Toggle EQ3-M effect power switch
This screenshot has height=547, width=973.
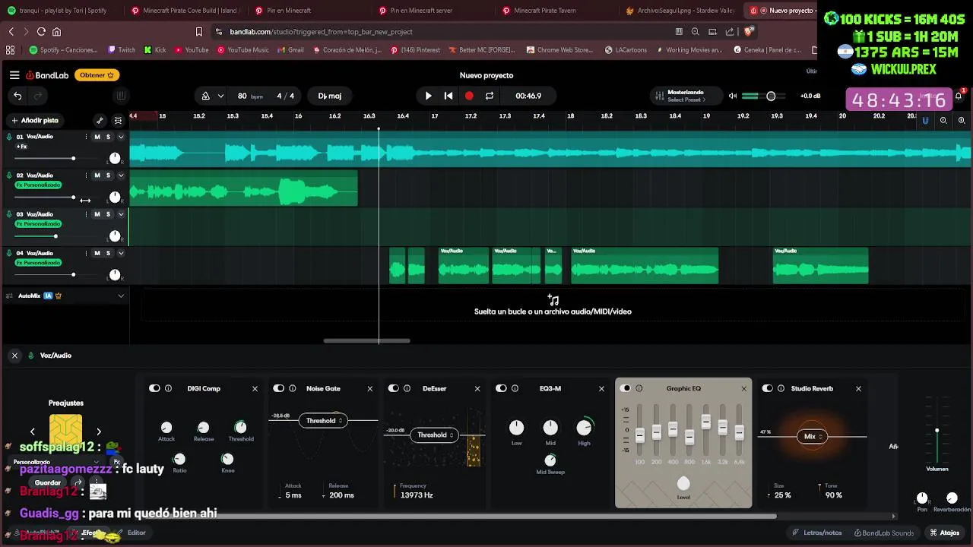[502, 388]
